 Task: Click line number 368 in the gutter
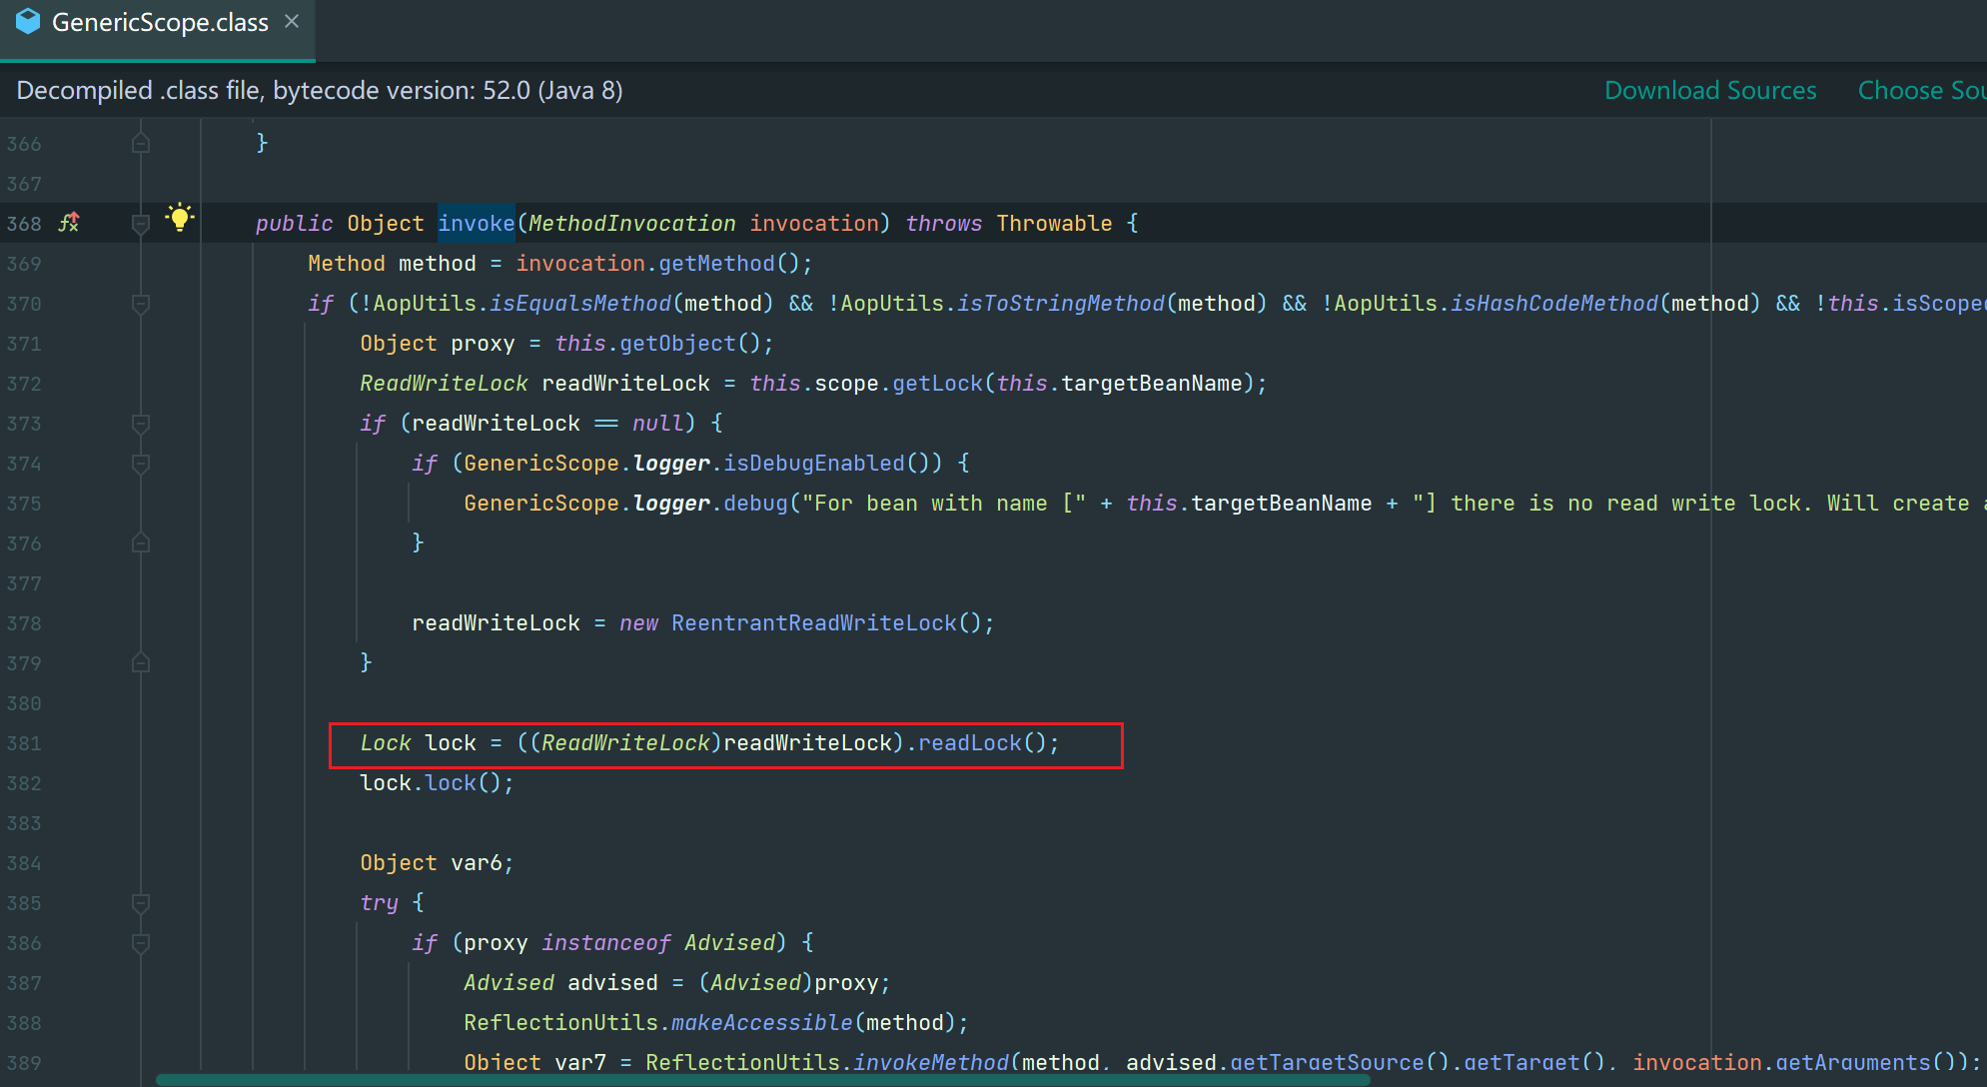click(x=24, y=224)
